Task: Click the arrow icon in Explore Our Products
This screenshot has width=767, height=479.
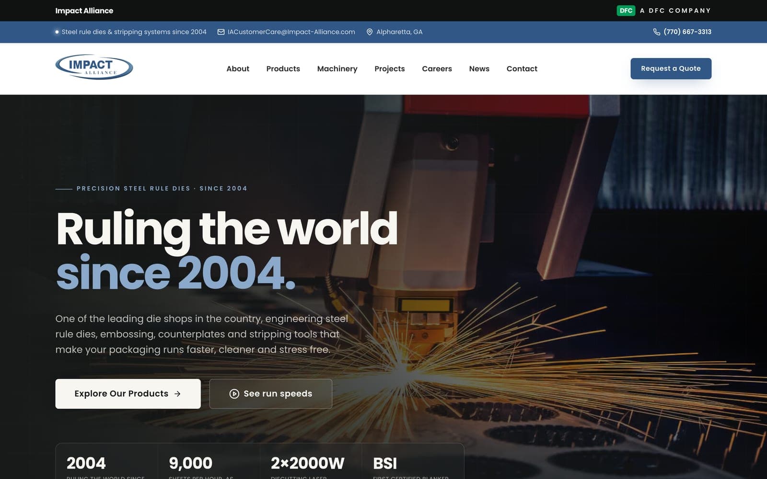Action: [177, 394]
